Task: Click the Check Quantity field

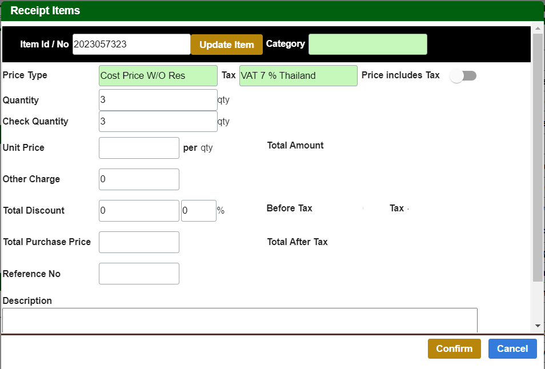Action: (x=158, y=121)
